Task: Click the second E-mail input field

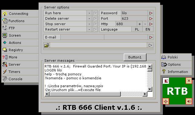Action: tap(126, 37)
